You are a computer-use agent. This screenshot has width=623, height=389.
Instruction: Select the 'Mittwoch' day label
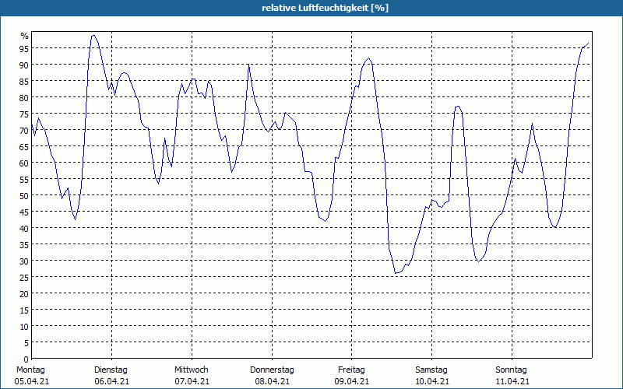[192, 370]
